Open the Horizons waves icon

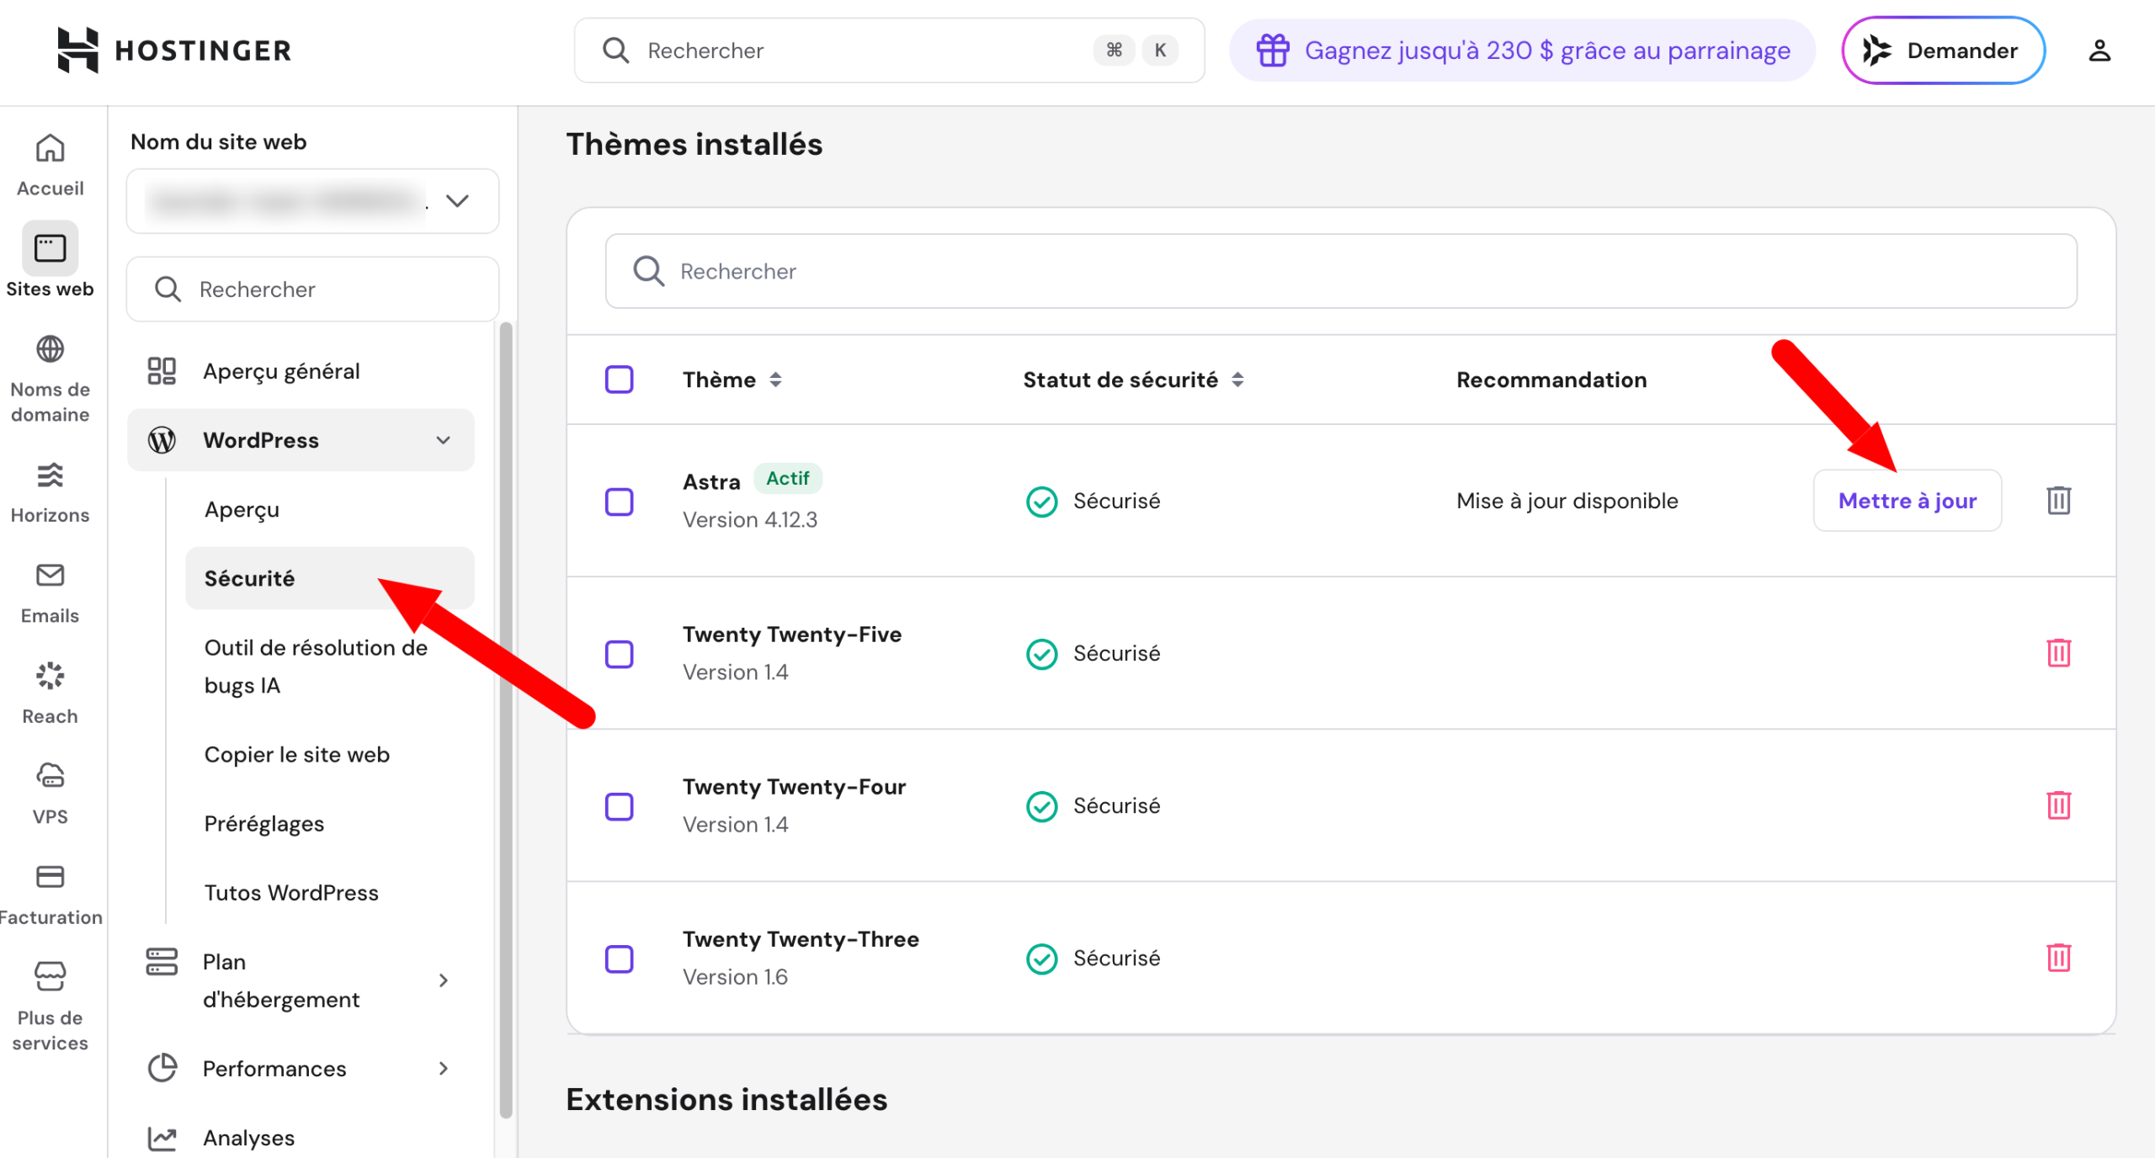50,475
